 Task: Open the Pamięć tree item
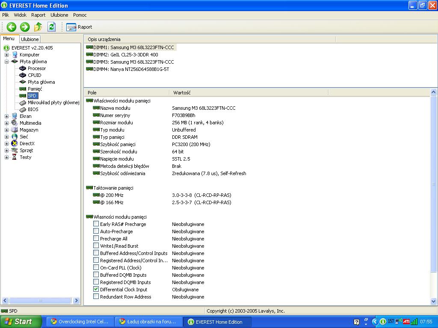point(35,89)
